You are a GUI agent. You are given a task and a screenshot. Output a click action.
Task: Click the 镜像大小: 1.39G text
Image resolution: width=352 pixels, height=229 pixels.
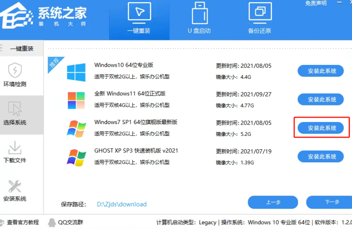pos(235,163)
